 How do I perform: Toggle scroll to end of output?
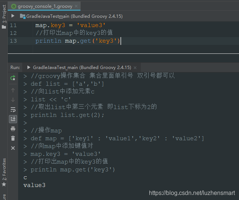(x=13, y=119)
